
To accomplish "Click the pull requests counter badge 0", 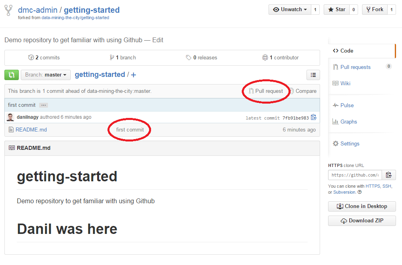I will [x=389, y=67].
